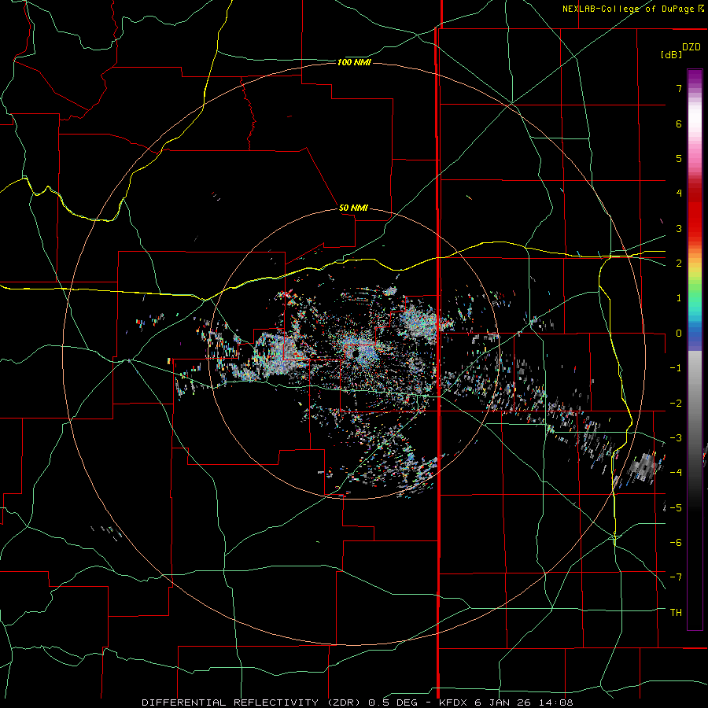Image resolution: width=708 pixels, height=708 pixels.
Task: Click the 6 JAN 26 date text
Action: [504, 702]
